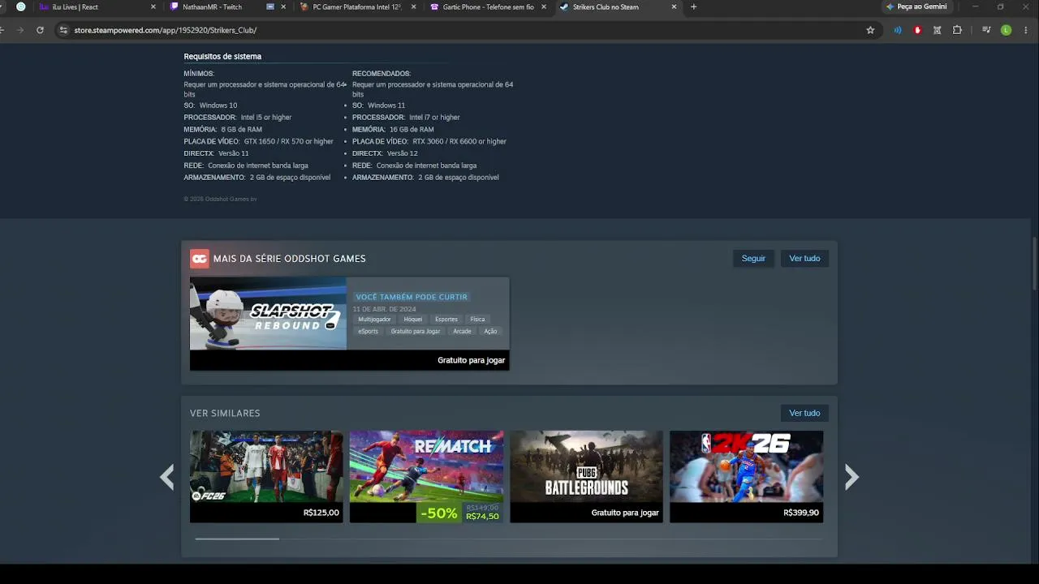This screenshot has width=1039, height=584.
Task: Click the similar games carousel scroll bar
Action: tap(237, 539)
